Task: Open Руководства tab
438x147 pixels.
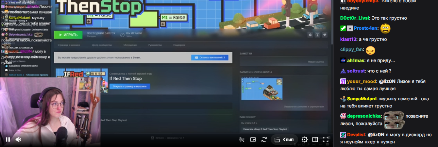Action: pyautogui.click(x=155, y=45)
